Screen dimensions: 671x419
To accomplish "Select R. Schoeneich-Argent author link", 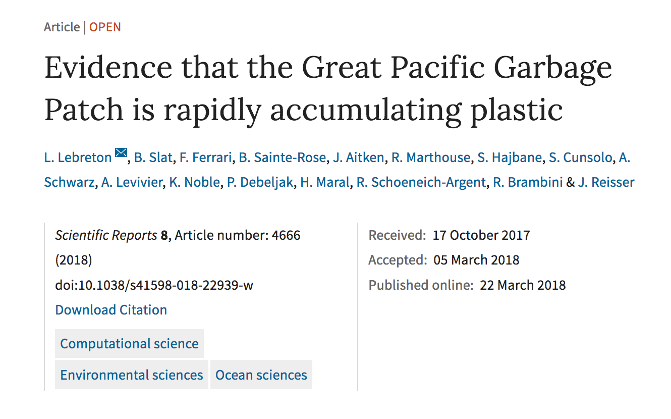I will (x=422, y=182).
